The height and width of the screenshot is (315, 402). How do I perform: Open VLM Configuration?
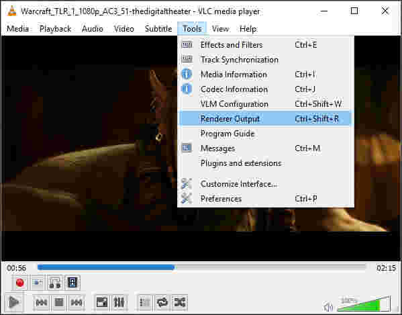tap(266, 104)
